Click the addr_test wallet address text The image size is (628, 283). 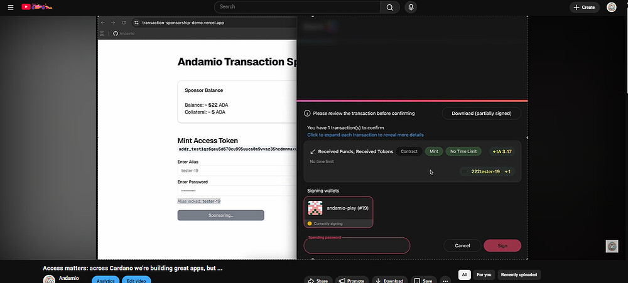[237, 149]
